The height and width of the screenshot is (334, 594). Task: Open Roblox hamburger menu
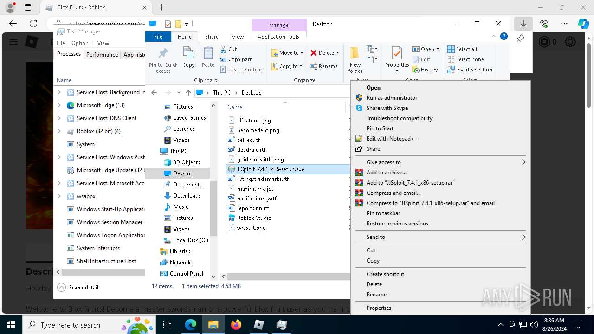click(13, 42)
